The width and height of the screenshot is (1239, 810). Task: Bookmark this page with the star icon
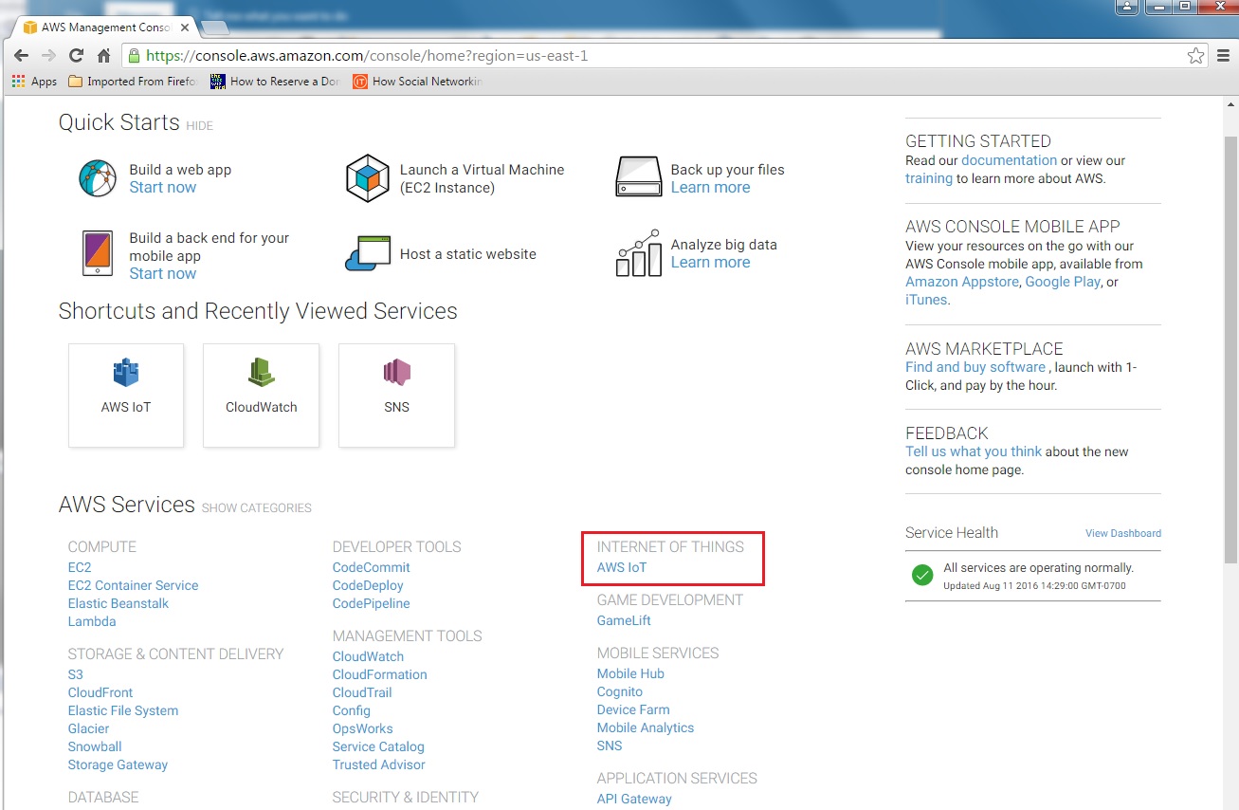[1195, 56]
